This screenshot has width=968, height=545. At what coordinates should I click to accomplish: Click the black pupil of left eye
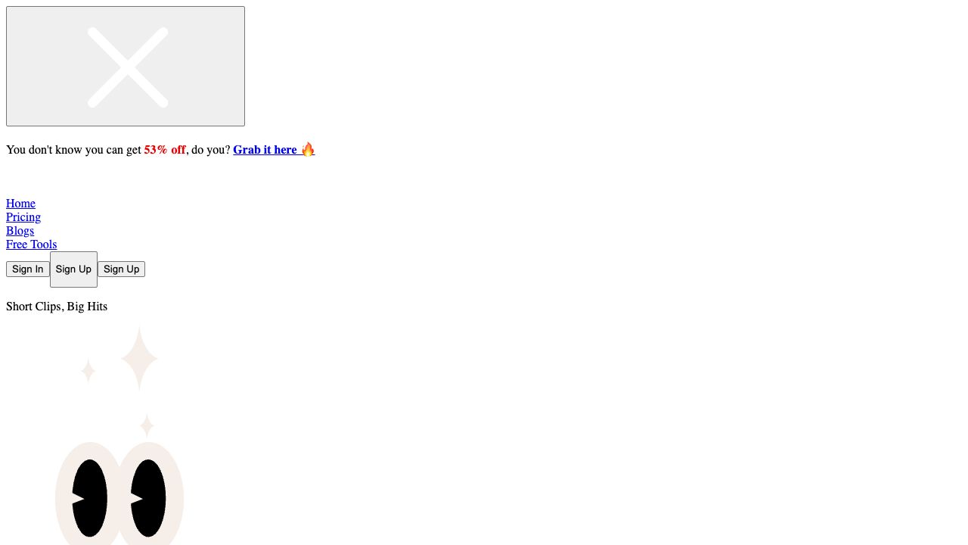pyautogui.click(x=90, y=498)
